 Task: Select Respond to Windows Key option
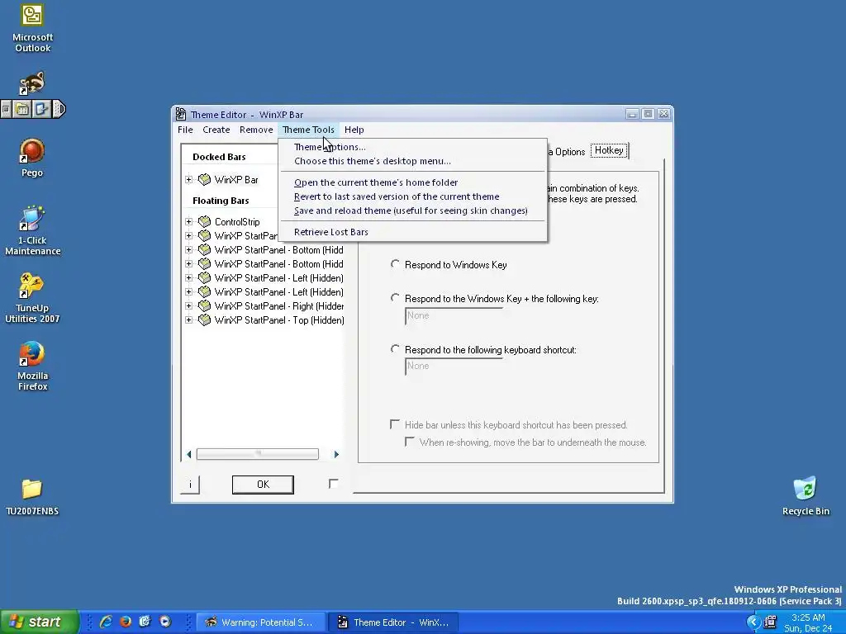pyautogui.click(x=395, y=264)
